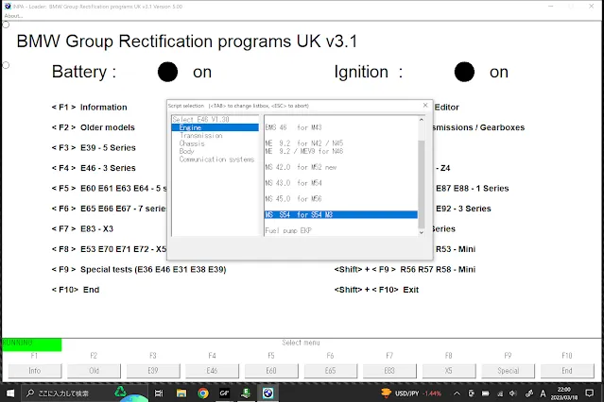Click <F4> E46 - 3 Series entry
The width and height of the screenshot is (604, 402).
pyautogui.click(x=94, y=168)
